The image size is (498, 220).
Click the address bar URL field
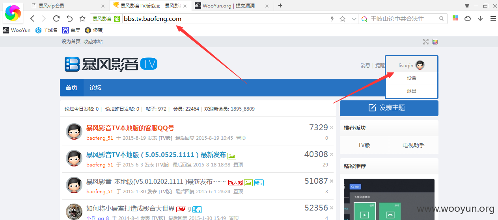tap(225, 18)
